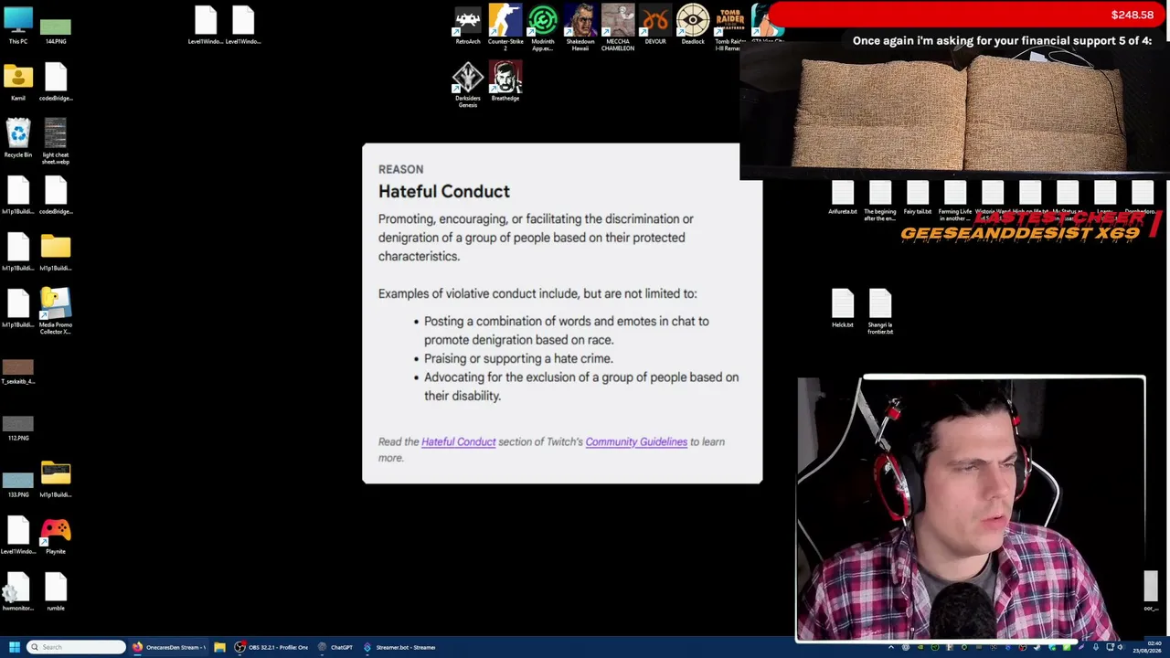1170x658 pixels.
Task: Launch Media Promo Collector shortcut
Action: (56, 312)
